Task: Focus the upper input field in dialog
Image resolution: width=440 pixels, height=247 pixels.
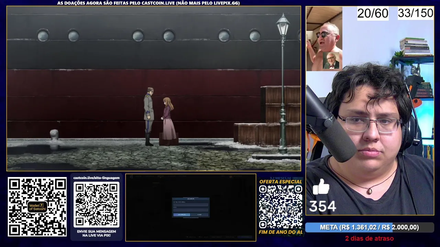Action: coord(191,205)
